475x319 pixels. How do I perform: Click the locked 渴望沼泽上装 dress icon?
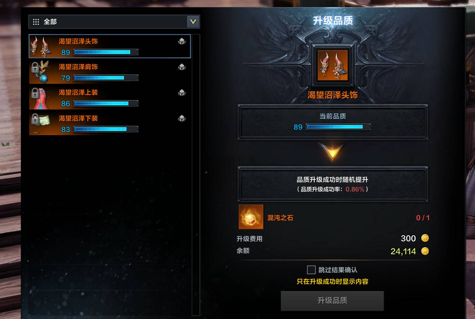[40, 98]
